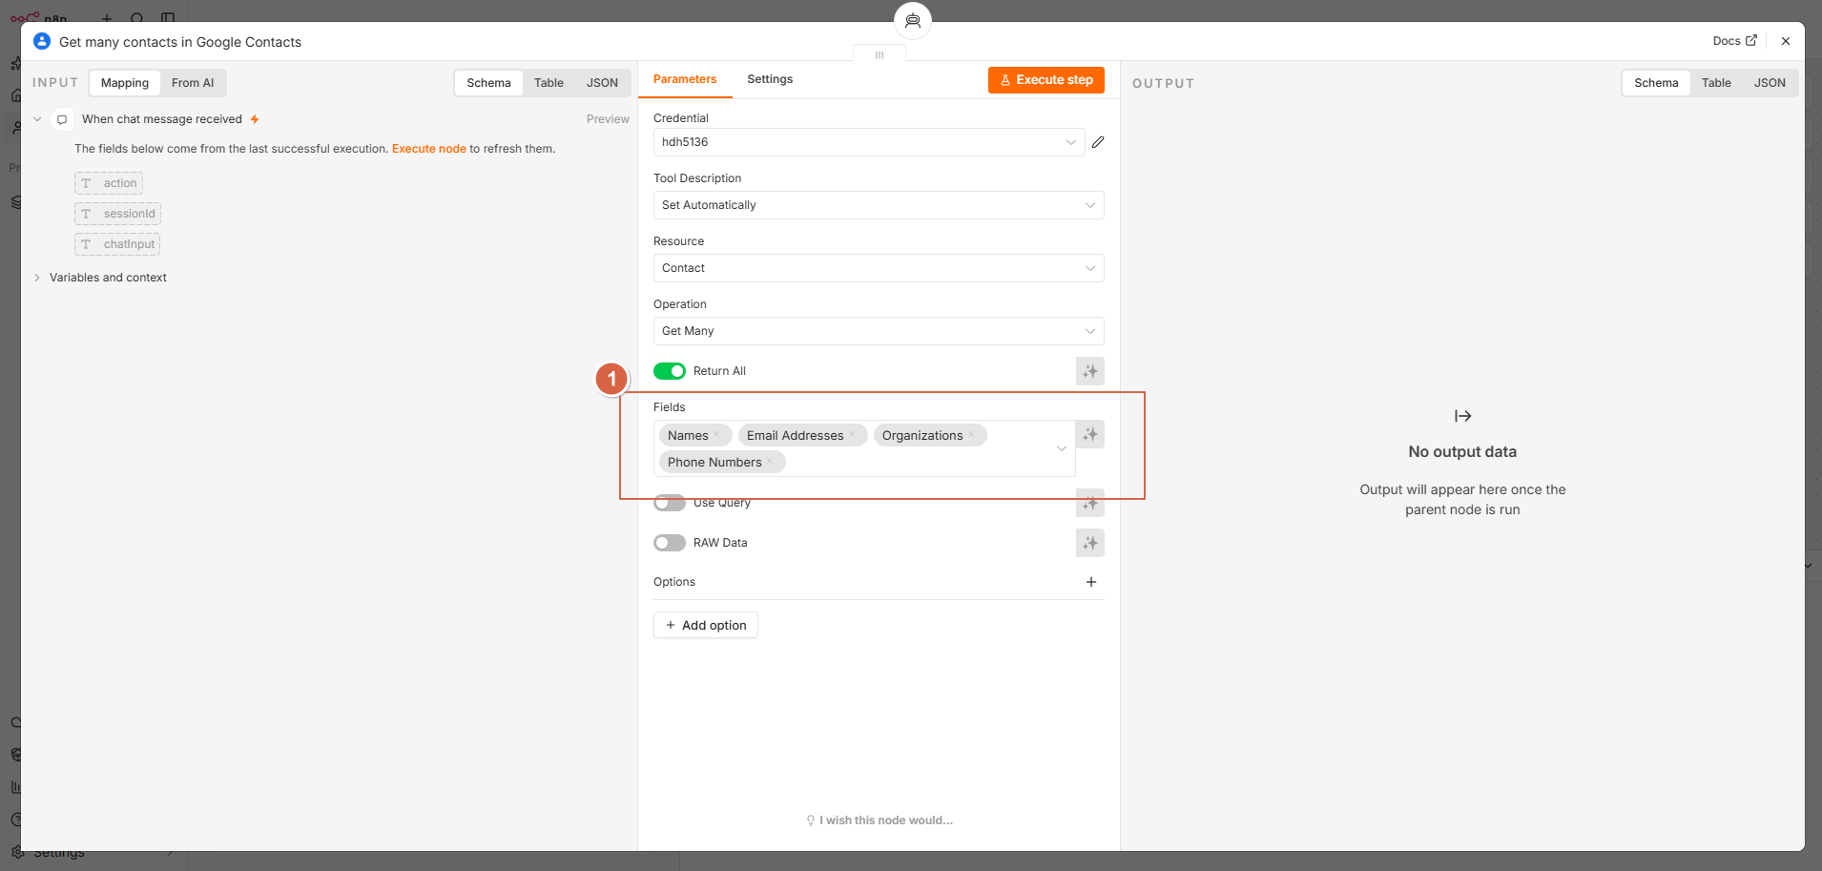Click the sessionId field pill
The width and height of the screenshot is (1822, 871).
117,214
